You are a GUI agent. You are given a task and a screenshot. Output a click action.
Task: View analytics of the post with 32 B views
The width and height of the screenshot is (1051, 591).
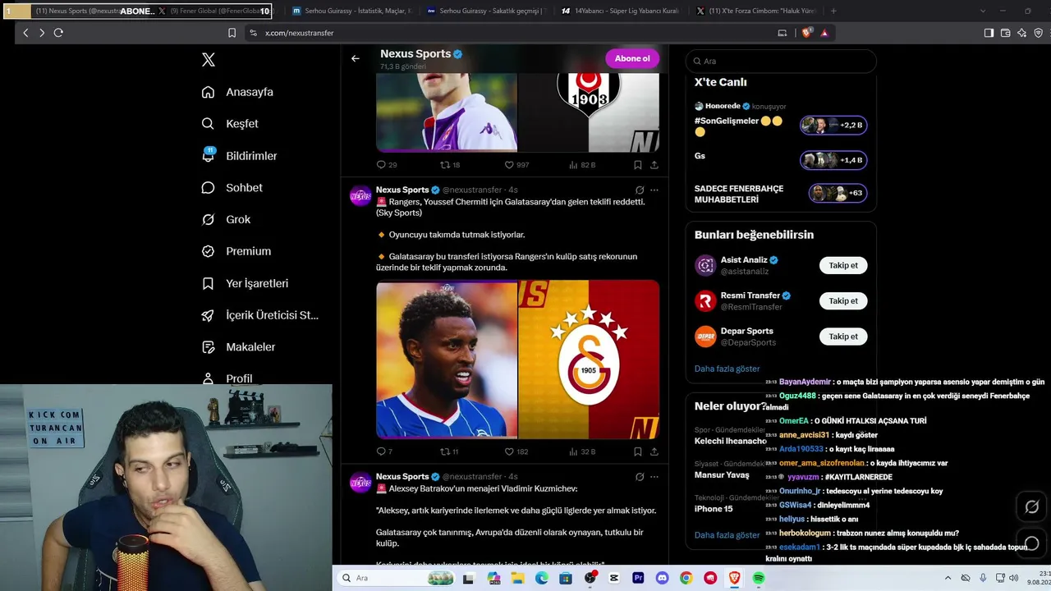point(582,451)
